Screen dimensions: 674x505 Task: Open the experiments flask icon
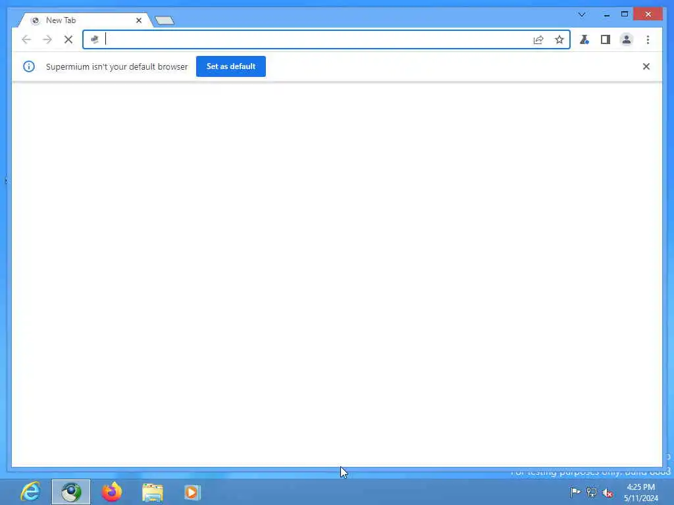click(584, 39)
